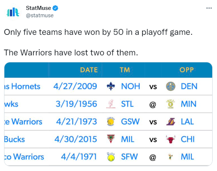Open the 4/27/2009 game date link
The width and height of the screenshot is (217, 171).
tap(75, 86)
